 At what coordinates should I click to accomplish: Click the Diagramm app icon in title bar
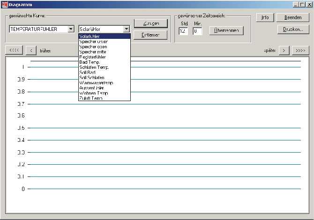pos(4,4)
